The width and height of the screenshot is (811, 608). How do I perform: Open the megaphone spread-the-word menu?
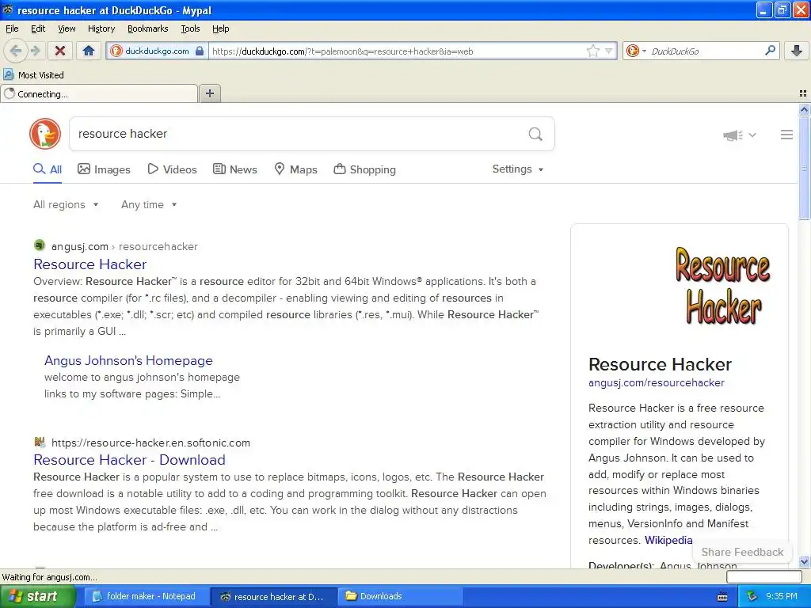click(x=739, y=135)
